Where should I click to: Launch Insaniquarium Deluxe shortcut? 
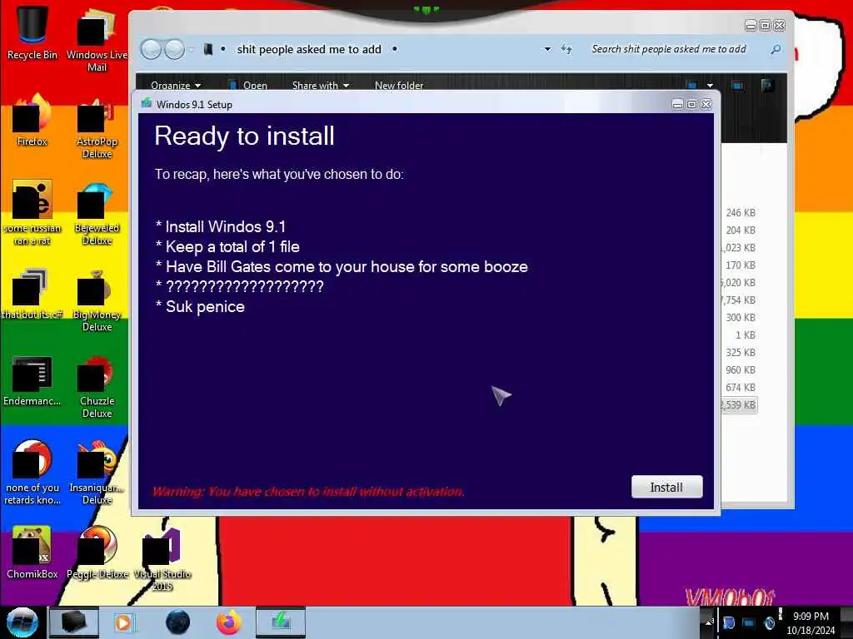[x=97, y=472]
